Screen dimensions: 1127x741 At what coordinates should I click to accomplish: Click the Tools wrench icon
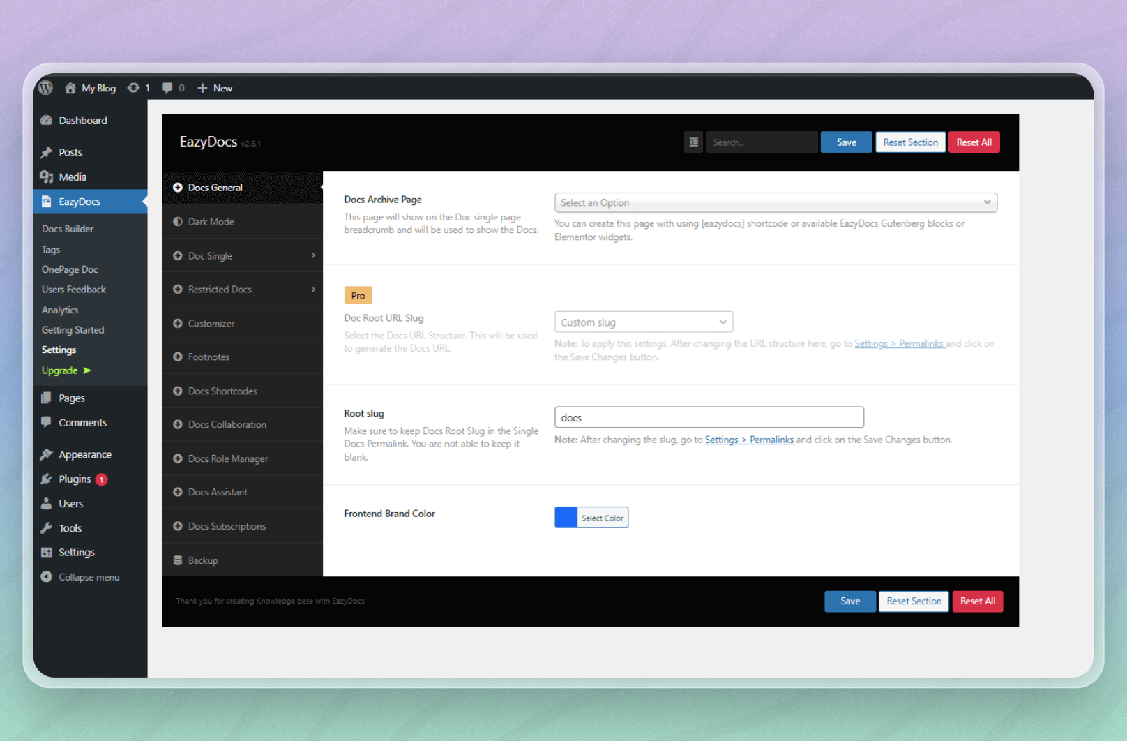pos(47,528)
